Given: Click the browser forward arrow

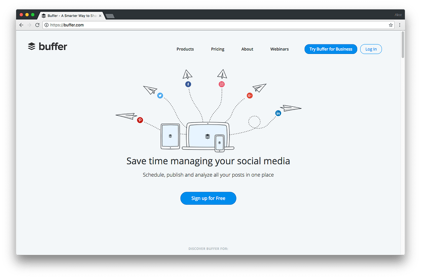Looking at the screenshot, I should (29, 25).
